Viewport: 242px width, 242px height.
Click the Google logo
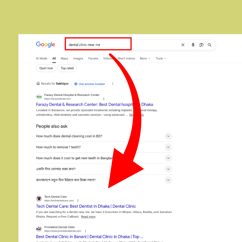pyautogui.click(x=45, y=44)
